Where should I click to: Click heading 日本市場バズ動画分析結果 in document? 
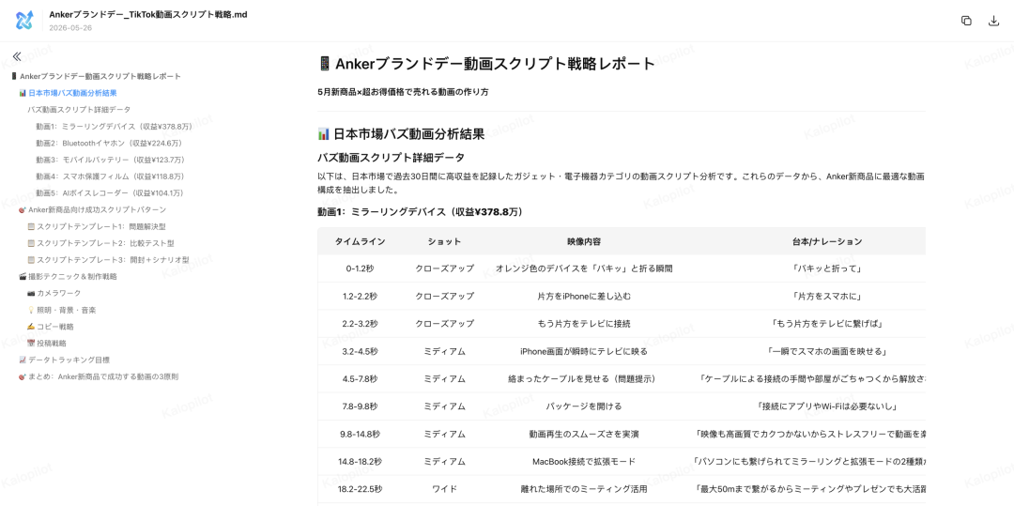pos(401,134)
